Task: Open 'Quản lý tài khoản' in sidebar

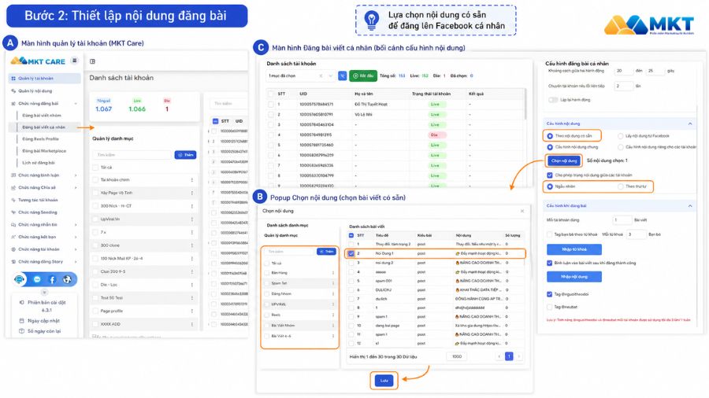Action: tap(44, 79)
